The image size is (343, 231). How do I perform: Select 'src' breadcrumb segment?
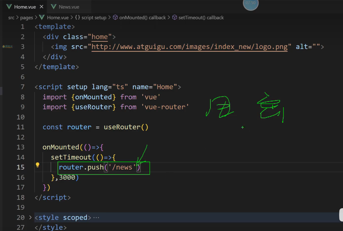click(11, 18)
